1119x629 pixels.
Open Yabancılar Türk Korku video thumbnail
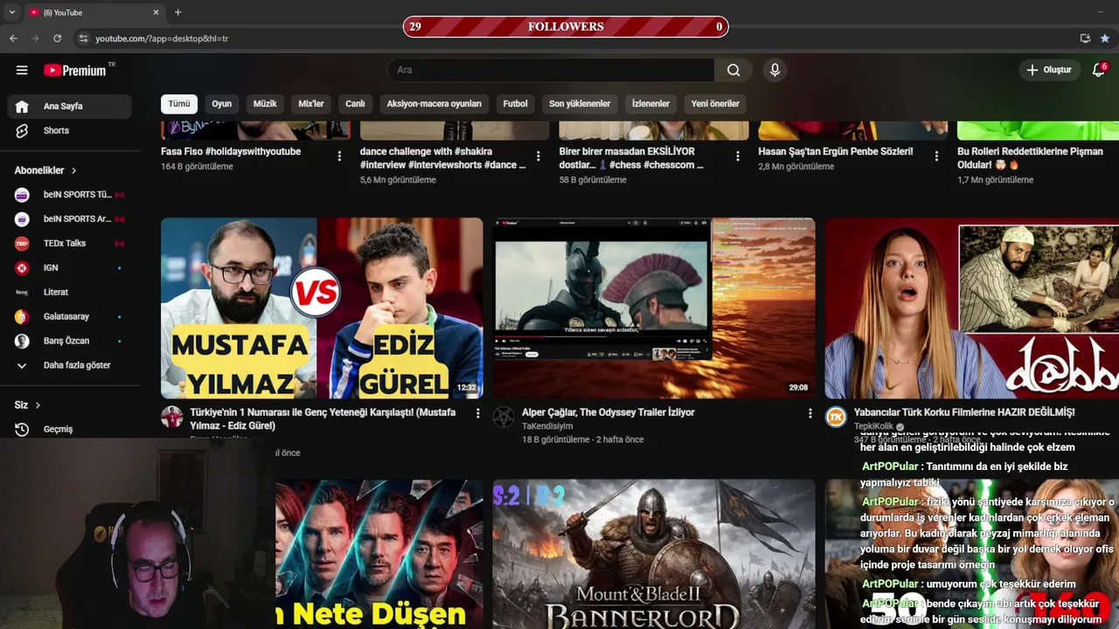point(972,308)
